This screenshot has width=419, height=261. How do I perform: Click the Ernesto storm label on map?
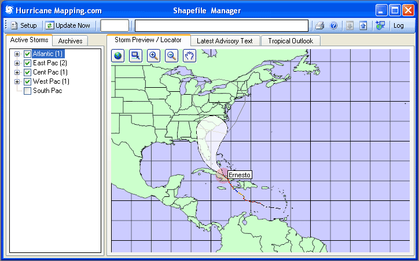click(240, 175)
